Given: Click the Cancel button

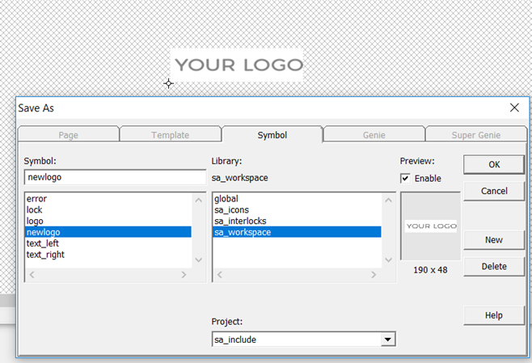Looking at the screenshot, I should point(493,192).
